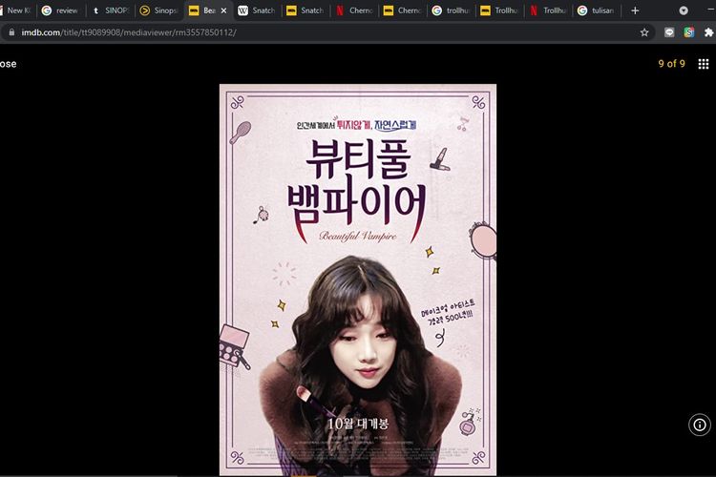Bookmark this page with the star icon
The image size is (716, 477).
click(x=644, y=31)
